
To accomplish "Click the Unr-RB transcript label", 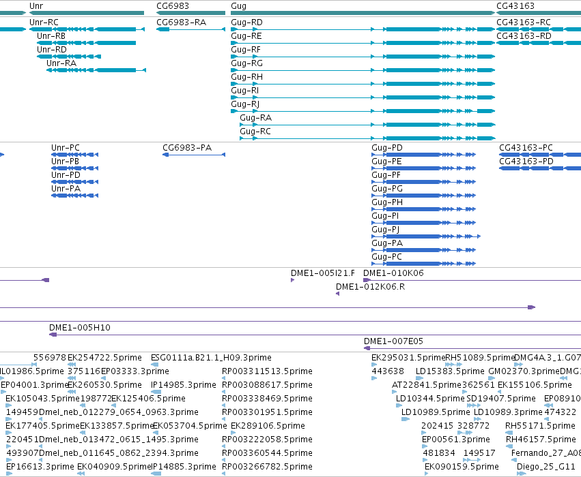I will [x=51, y=36].
